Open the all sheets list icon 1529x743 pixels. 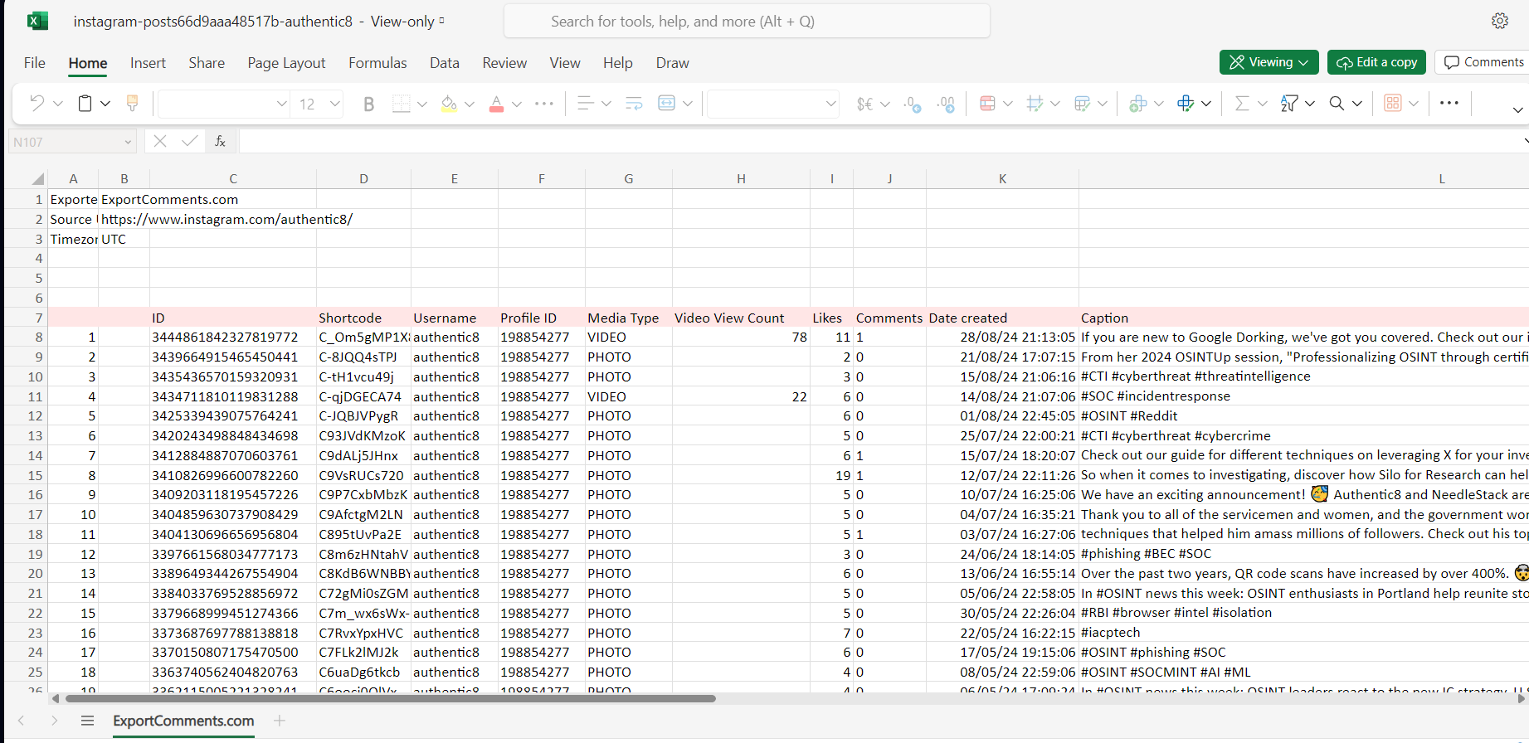(87, 721)
